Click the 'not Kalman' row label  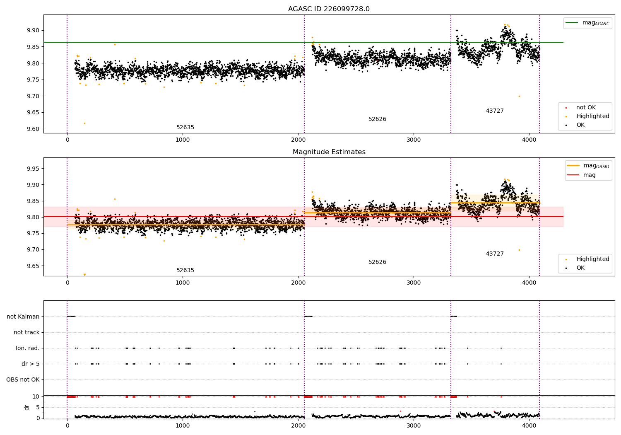click(23, 317)
